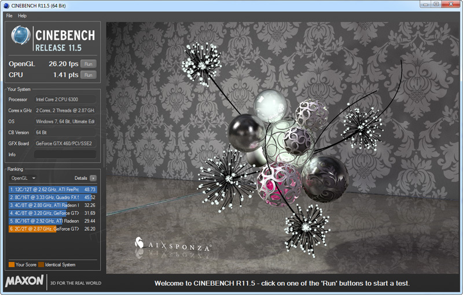Open the OpenGL ranking type dropdown
Image resolution: width=463 pixels, height=295 pixels.
point(23,178)
